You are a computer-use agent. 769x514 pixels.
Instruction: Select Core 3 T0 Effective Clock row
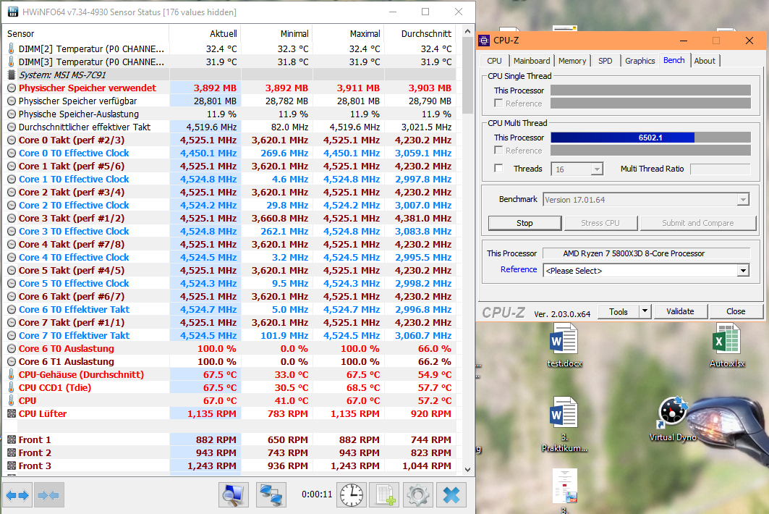(231, 231)
